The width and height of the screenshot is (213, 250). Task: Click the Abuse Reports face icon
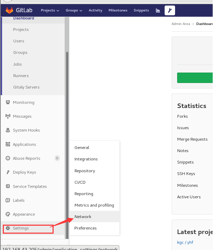[x=8, y=158]
